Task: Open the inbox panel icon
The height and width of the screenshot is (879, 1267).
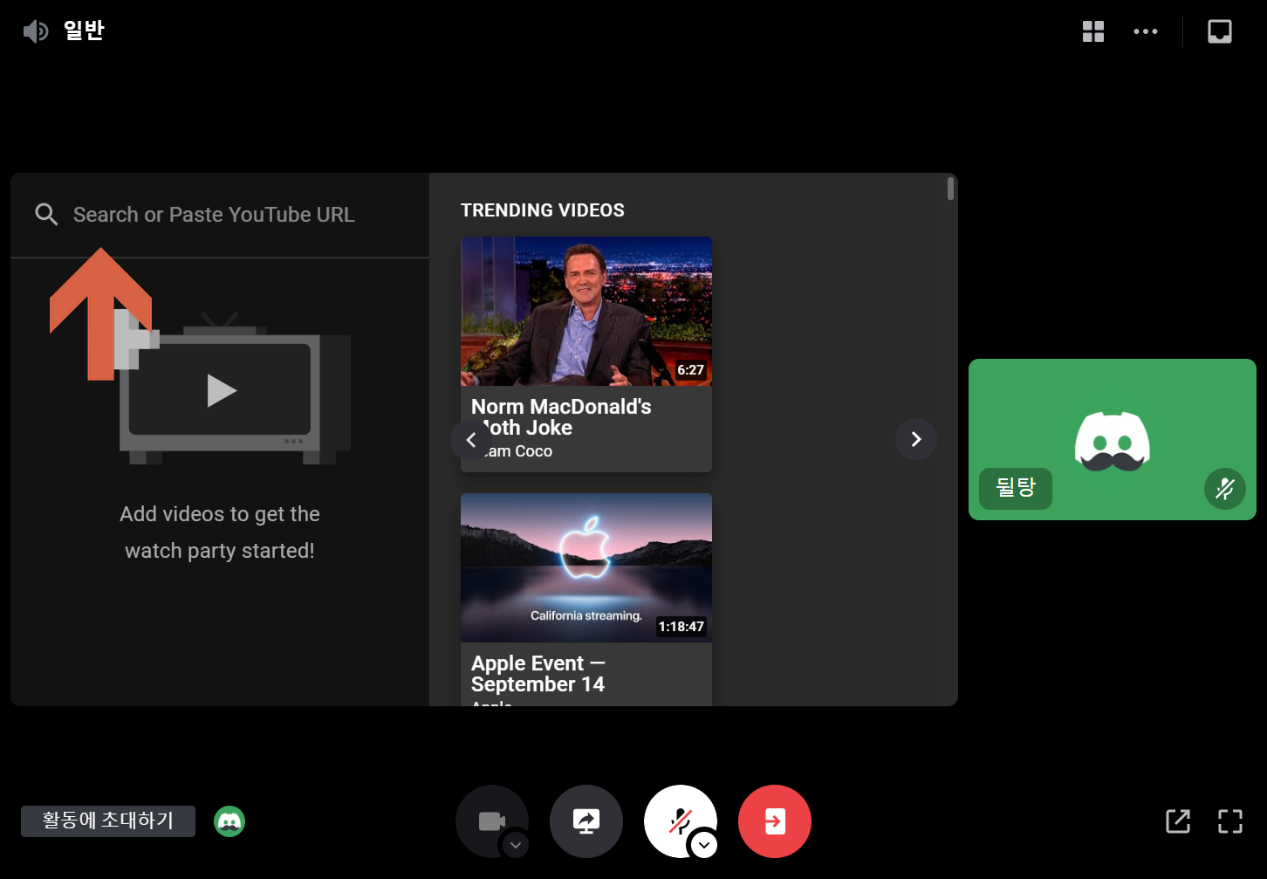Action: point(1219,31)
